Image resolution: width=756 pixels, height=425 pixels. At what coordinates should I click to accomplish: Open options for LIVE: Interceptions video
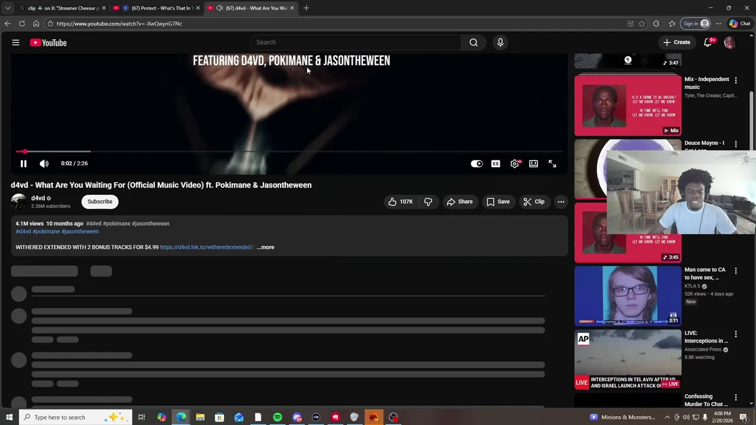tap(736, 334)
